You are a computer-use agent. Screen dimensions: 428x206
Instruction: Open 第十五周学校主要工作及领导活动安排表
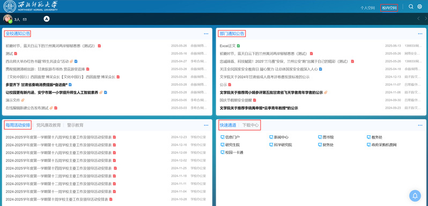pos(58,160)
